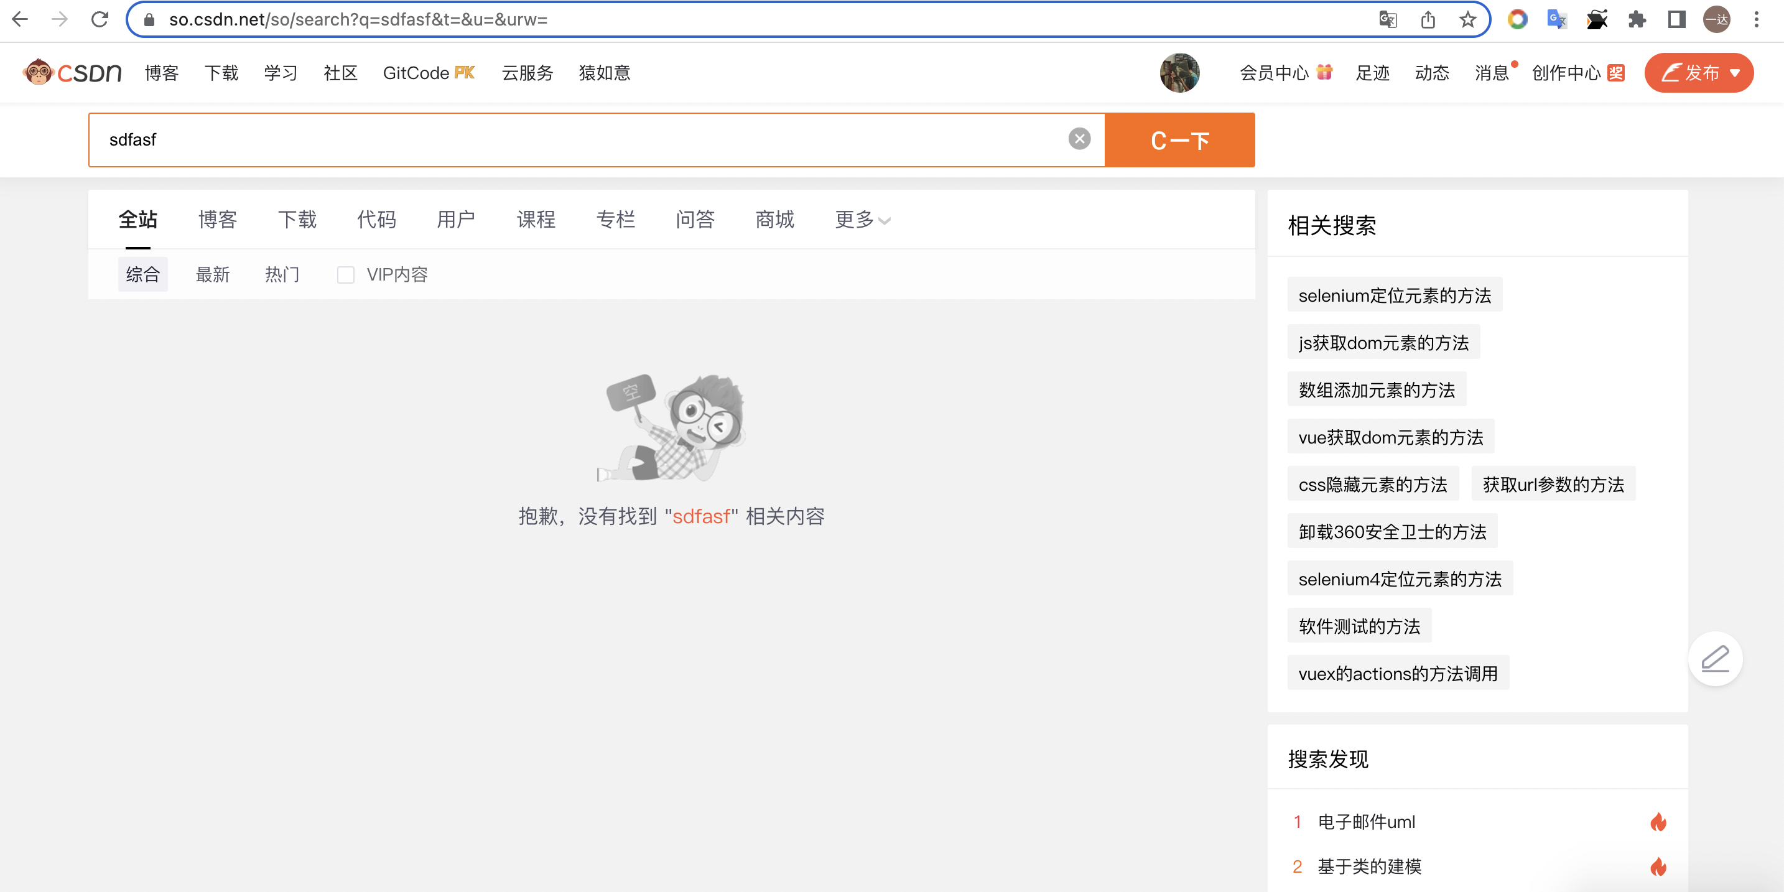This screenshot has width=1784, height=892.
Task: Sort results by 最新
Action: tap(212, 275)
